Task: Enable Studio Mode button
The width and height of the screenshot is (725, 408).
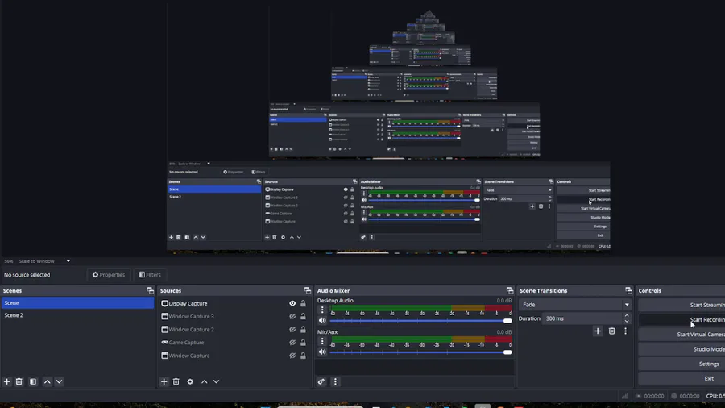Action: pyautogui.click(x=681, y=349)
